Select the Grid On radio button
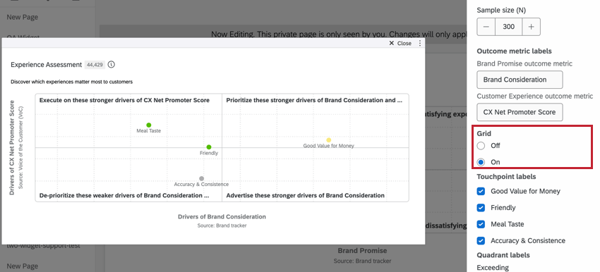 point(481,162)
